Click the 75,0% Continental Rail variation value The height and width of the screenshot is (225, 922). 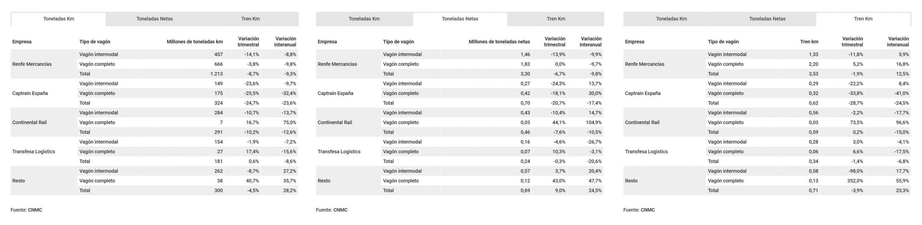click(290, 122)
